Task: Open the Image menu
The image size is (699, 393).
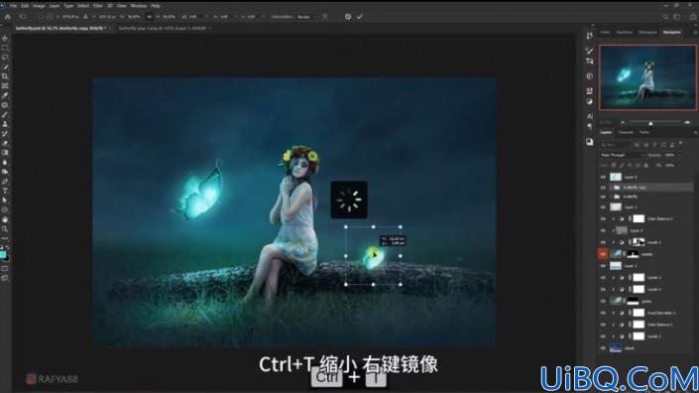Action: click(39, 6)
